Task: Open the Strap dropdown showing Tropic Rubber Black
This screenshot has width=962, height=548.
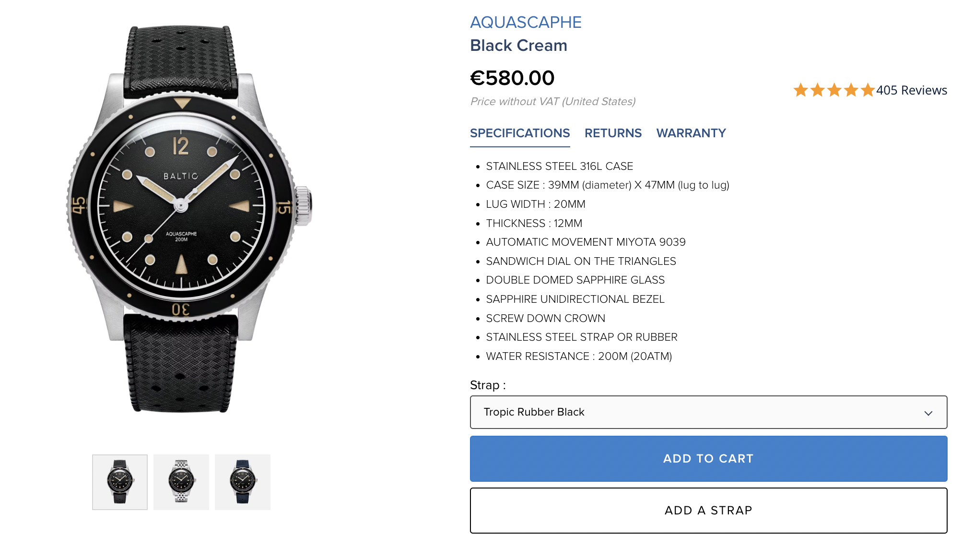Action: [708, 412]
